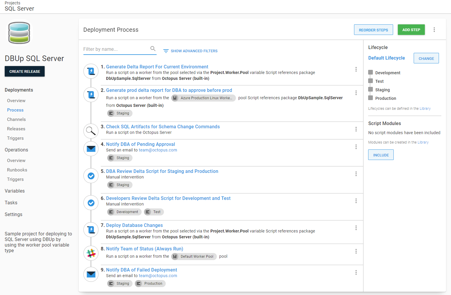The height and width of the screenshot is (295, 451).
Task: Click the search magnifier in filter box
Action: click(x=153, y=49)
